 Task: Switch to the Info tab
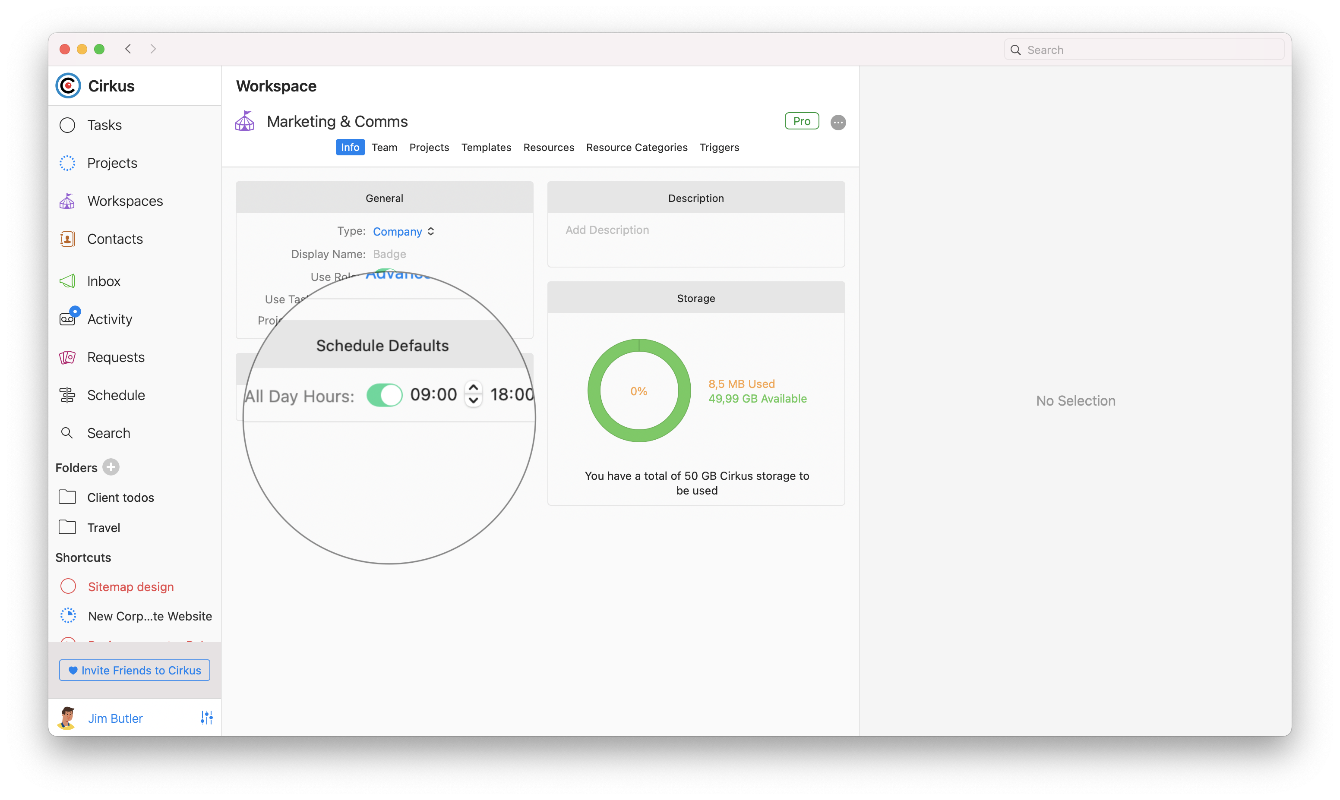pyautogui.click(x=350, y=147)
